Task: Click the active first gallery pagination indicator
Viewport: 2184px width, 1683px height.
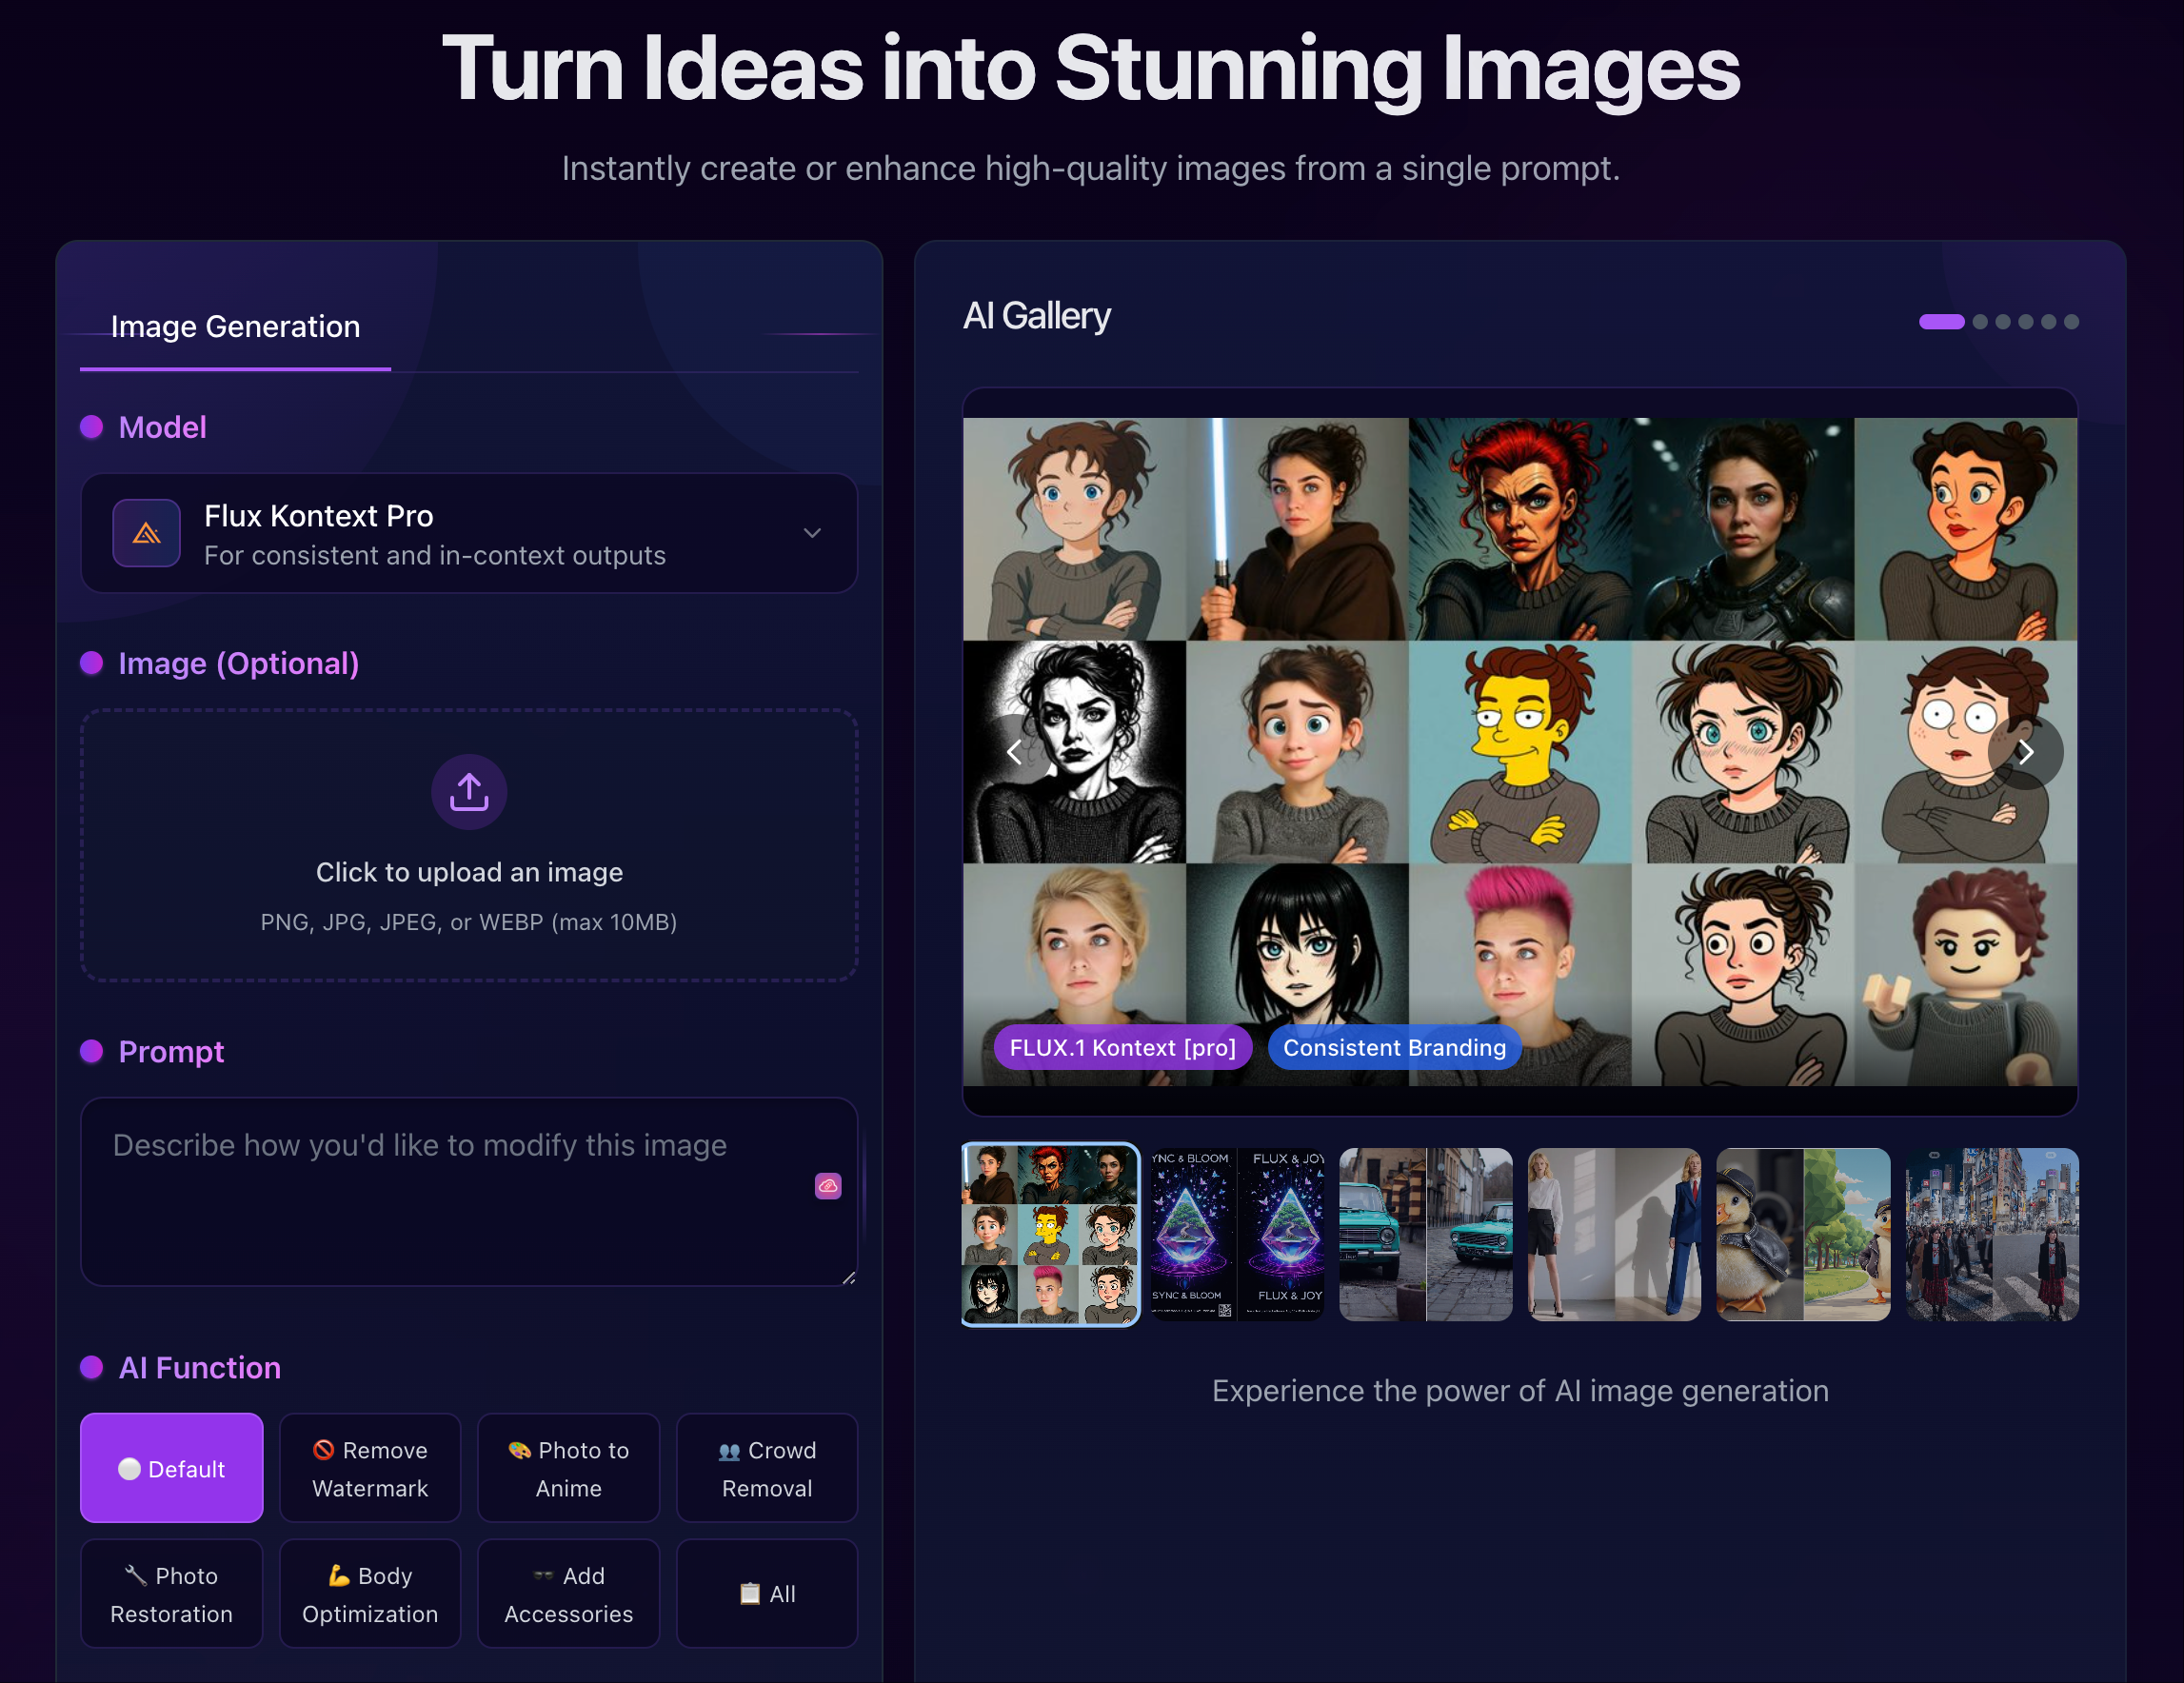Action: pyautogui.click(x=1942, y=322)
